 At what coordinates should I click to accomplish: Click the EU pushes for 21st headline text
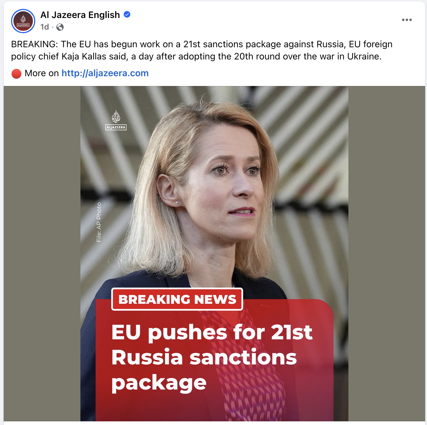point(212,332)
